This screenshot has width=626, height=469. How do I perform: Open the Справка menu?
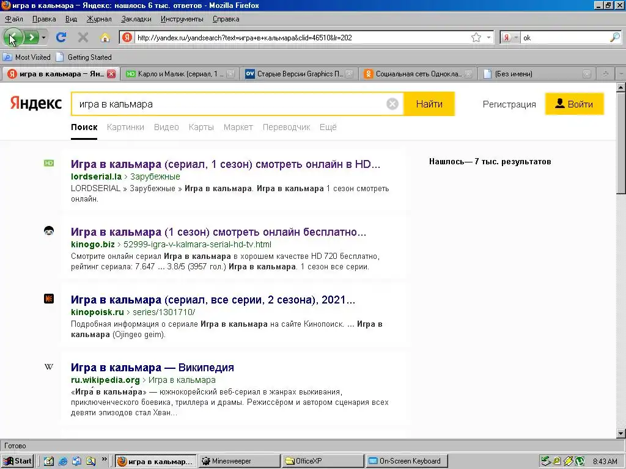(226, 19)
